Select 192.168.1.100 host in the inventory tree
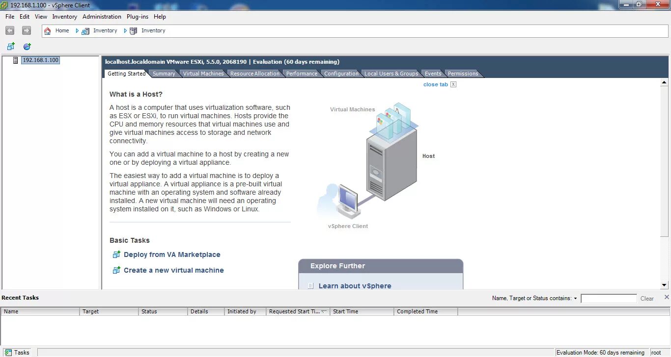This screenshot has height=357, width=671. point(41,60)
